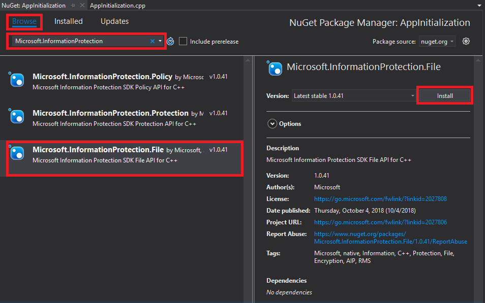Enable the Include prerelease checkbox
This screenshot has height=303, width=485.
(x=184, y=42)
